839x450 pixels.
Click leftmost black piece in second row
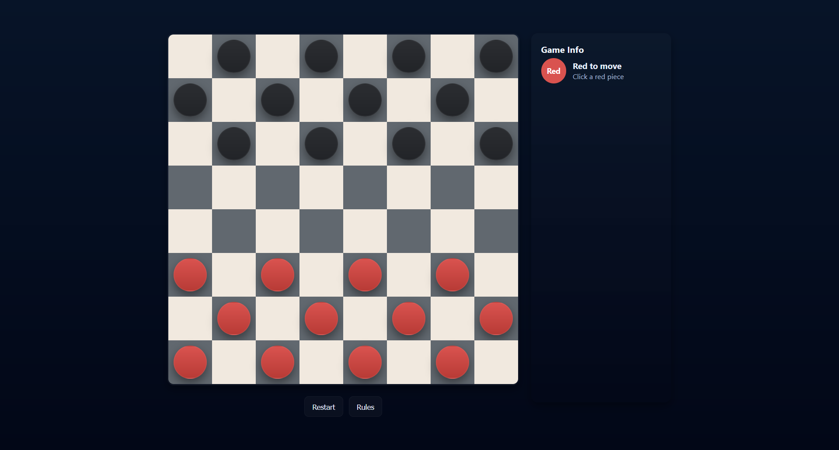[190, 100]
